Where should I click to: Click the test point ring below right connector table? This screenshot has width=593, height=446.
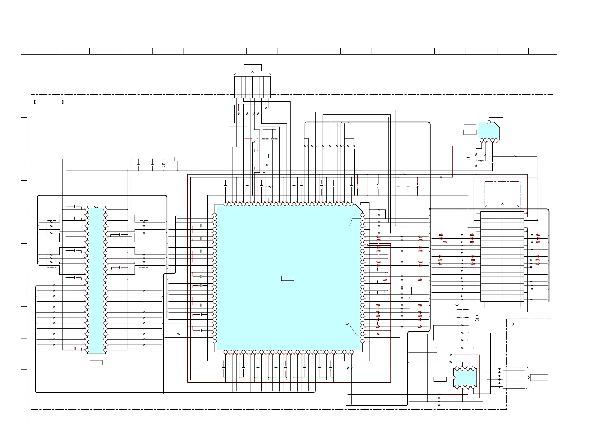[477, 319]
